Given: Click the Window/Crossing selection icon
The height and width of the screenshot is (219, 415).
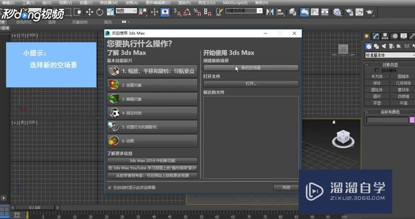Looking at the screenshot, I should (x=77, y=12).
